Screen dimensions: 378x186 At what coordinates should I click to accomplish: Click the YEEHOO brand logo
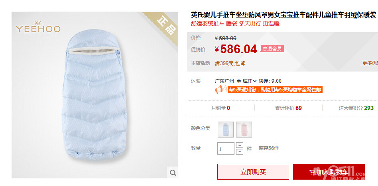coord(38,27)
